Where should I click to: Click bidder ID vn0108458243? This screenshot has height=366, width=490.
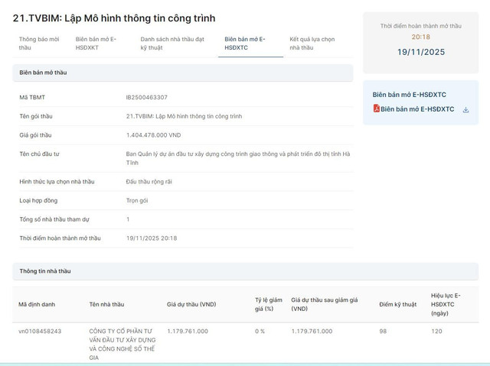40,331
